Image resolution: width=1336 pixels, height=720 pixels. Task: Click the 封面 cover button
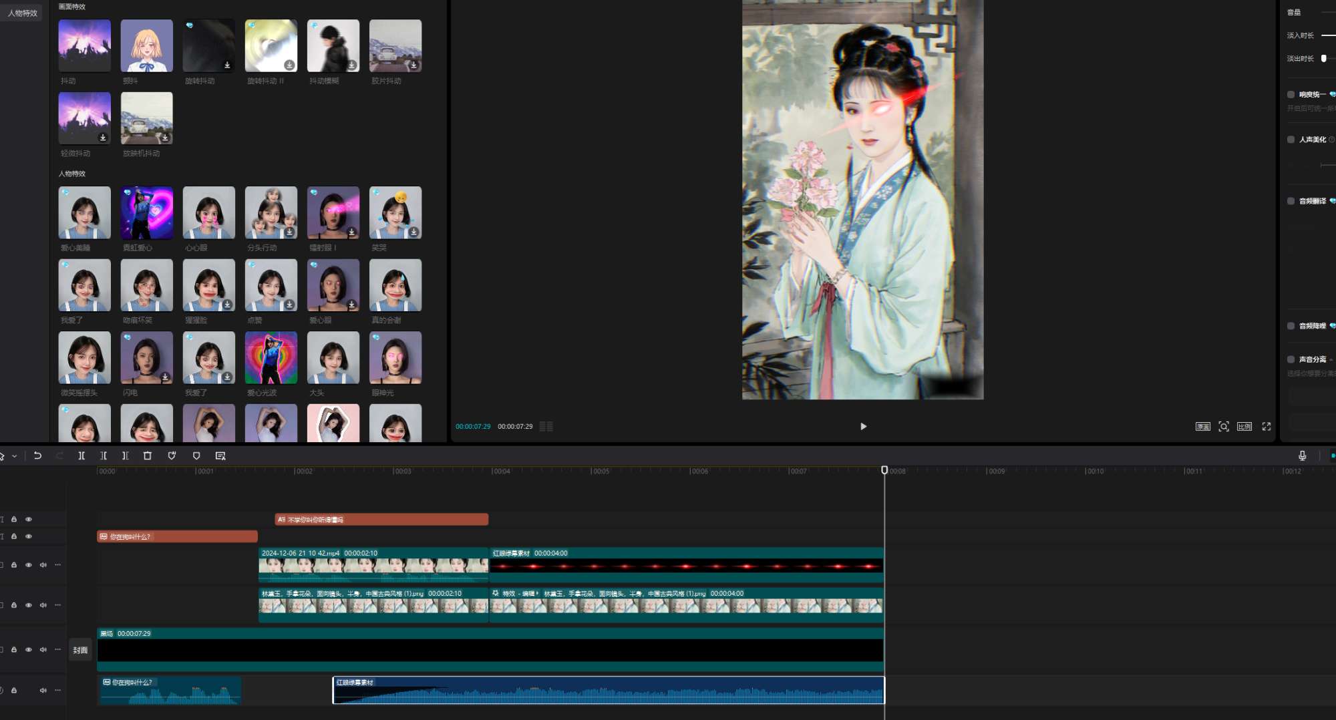[80, 650]
